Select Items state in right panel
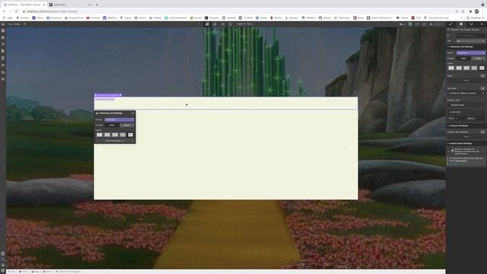 pyautogui.click(x=463, y=59)
